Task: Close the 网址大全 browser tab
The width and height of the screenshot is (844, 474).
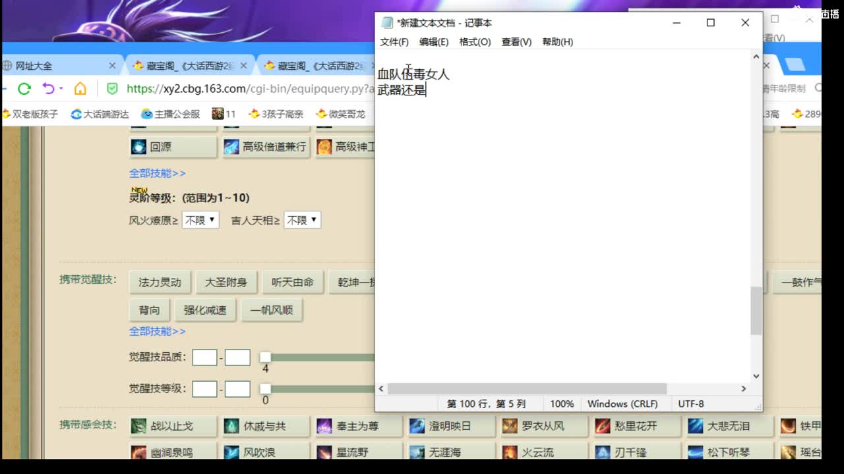Action: click(x=112, y=66)
